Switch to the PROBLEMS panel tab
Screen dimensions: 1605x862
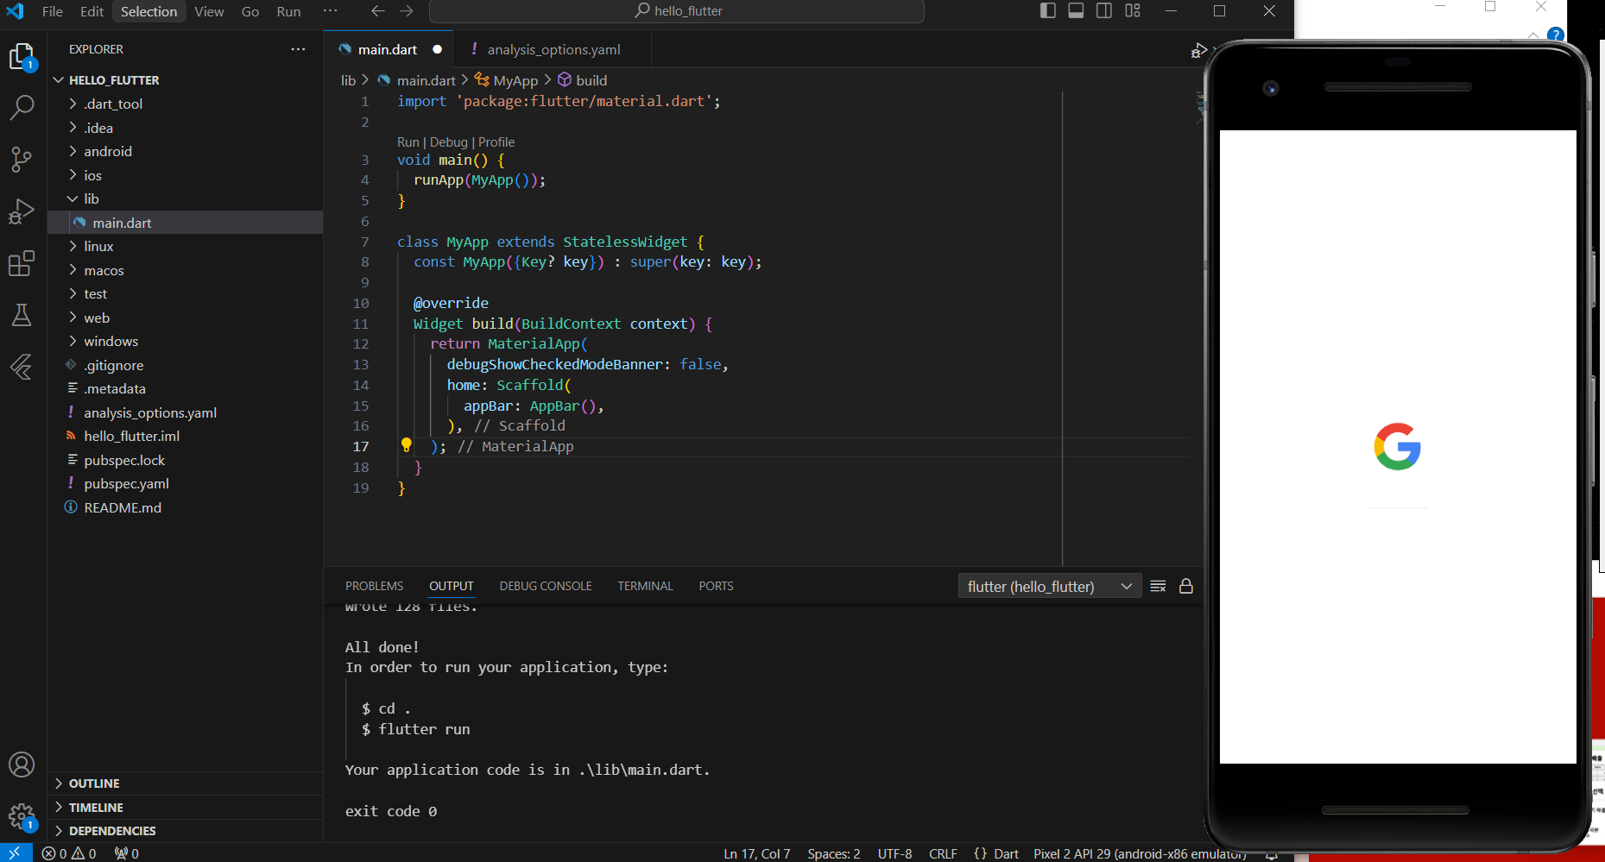tap(374, 586)
